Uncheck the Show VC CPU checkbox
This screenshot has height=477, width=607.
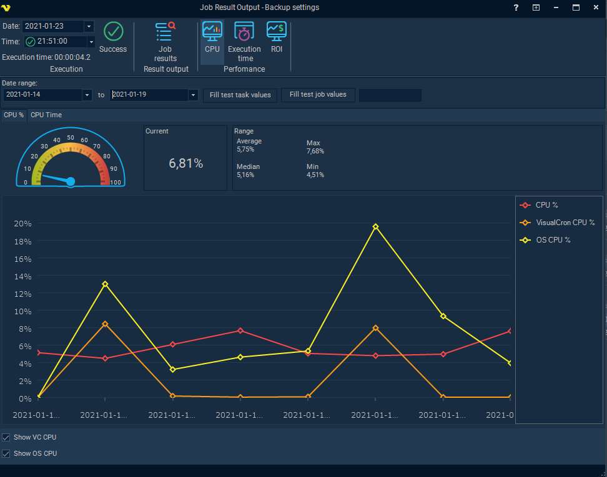click(x=6, y=438)
